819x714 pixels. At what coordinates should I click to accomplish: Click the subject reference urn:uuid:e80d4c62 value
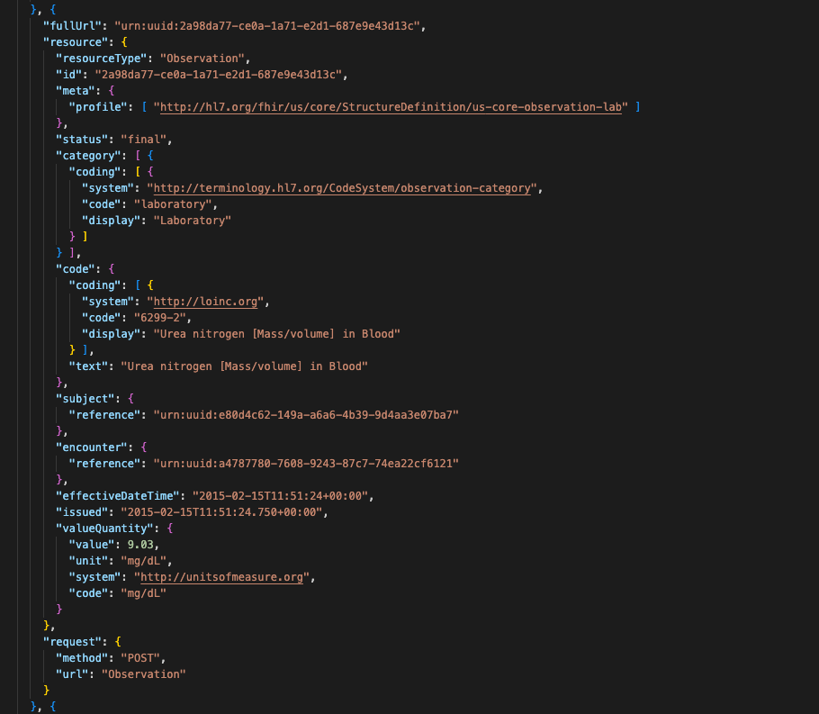click(x=306, y=415)
